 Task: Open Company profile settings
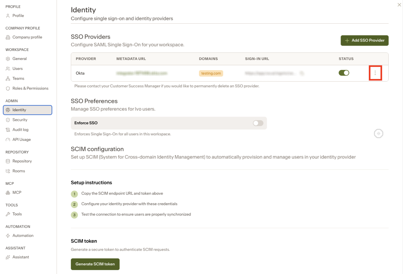tap(27, 37)
